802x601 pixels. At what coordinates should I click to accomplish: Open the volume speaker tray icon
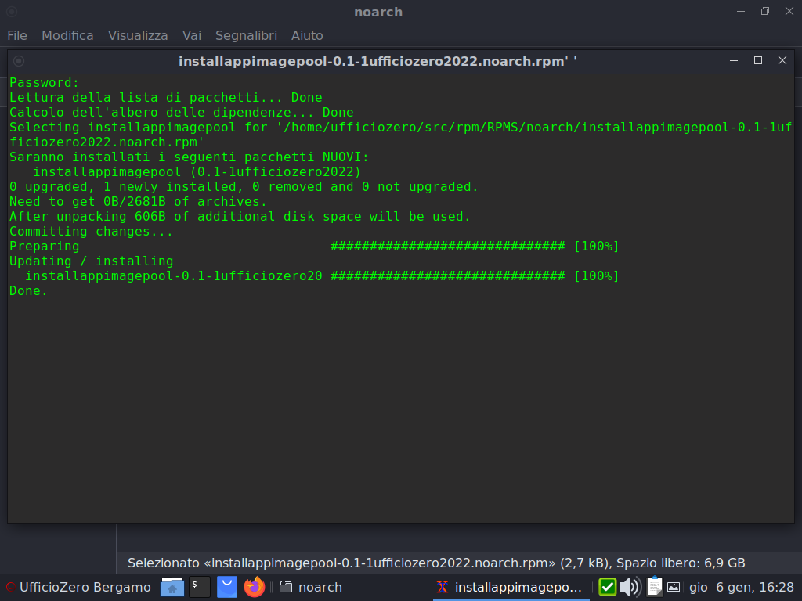coord(630,587)
